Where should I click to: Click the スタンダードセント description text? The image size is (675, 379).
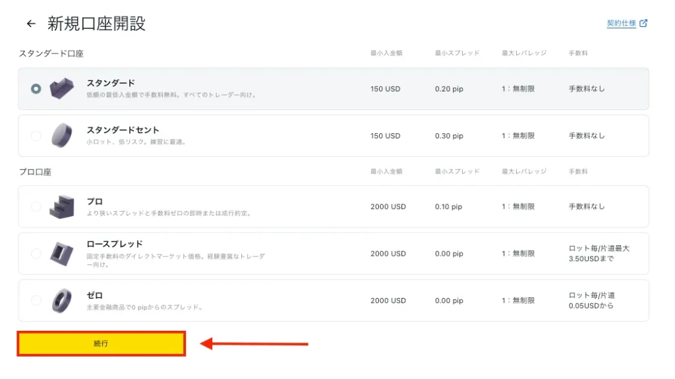136,142
